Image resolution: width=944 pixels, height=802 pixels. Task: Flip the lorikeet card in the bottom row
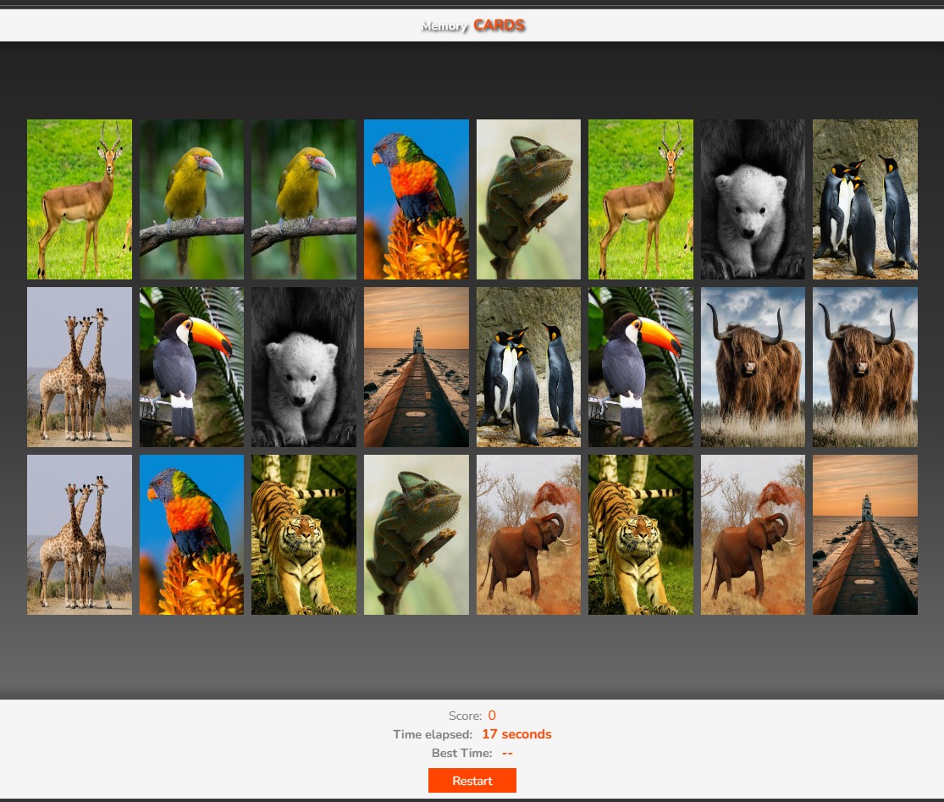191,534
